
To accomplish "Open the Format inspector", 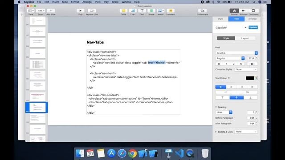I will click(x=234, y=11).
